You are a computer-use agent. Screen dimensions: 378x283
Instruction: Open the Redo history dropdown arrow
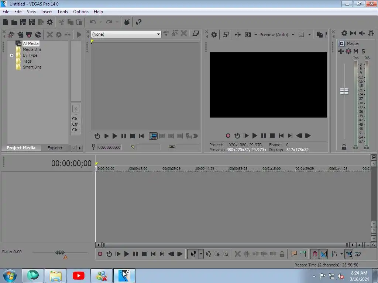(117, 22)
